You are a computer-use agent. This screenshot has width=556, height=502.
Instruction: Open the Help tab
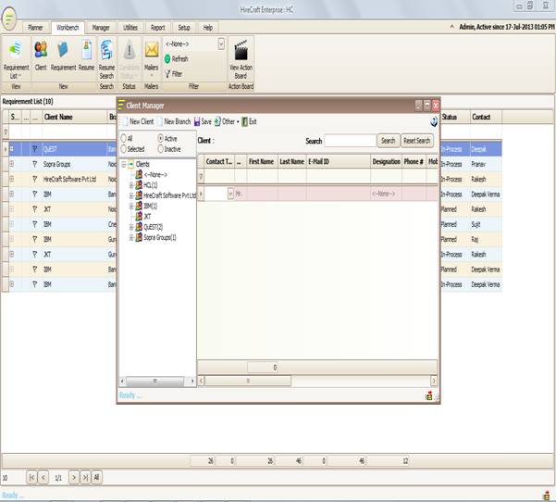point(208,28)
